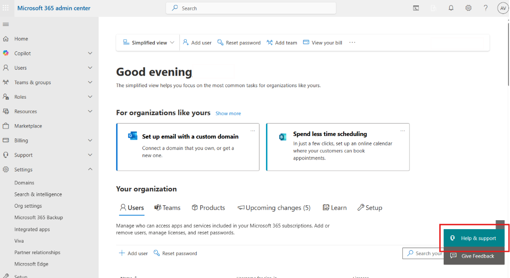
Task: Click the Resources icon in sidebar
Action: click(x=6, y=111)
